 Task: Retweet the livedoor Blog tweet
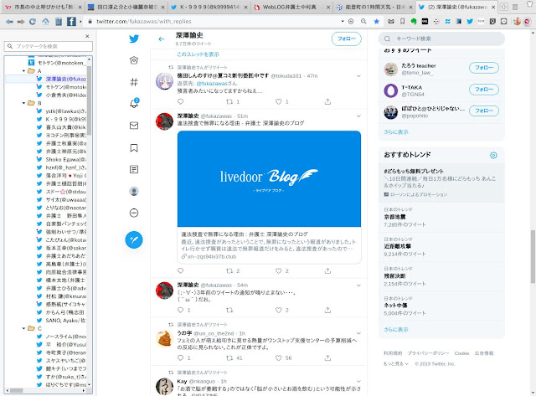click(229, 270)
